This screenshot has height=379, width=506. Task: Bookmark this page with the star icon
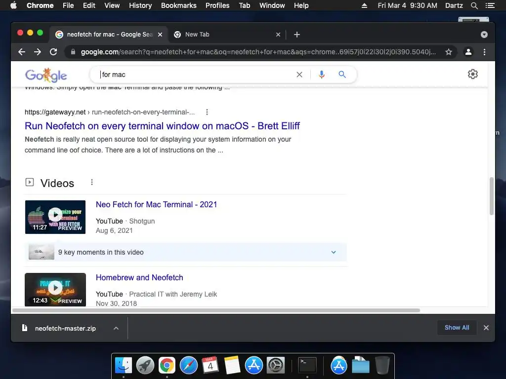coord(449,52)
